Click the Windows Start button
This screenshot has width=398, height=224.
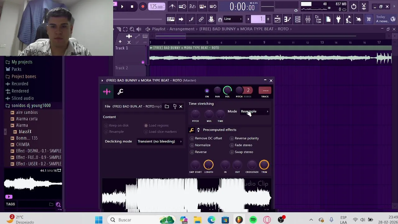99,220
